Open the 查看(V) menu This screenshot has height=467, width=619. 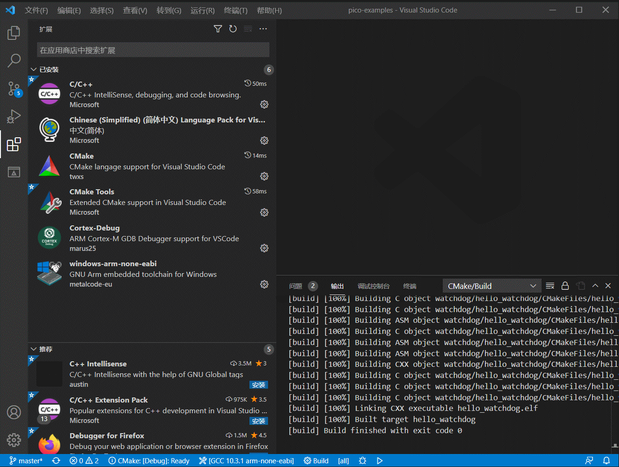tap(135, 10)
